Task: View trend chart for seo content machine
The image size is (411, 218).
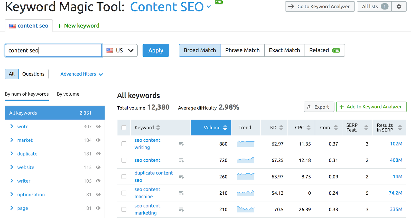Action: pos(246,193)
